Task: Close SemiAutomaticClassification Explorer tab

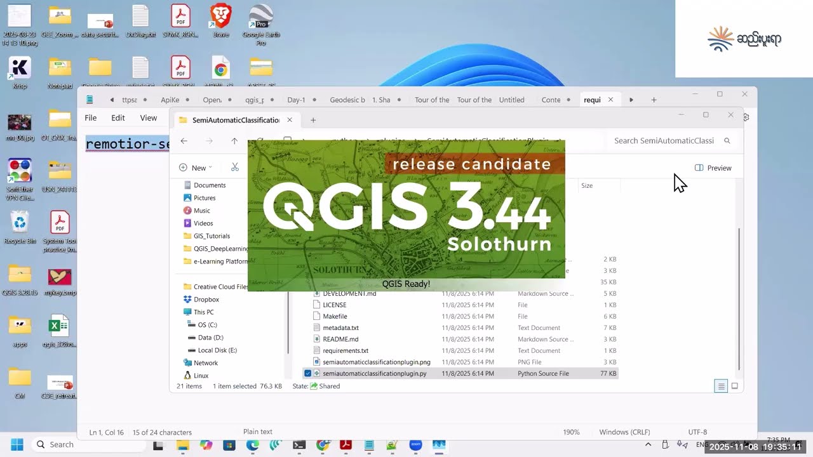Action: [x=290, y=120]
